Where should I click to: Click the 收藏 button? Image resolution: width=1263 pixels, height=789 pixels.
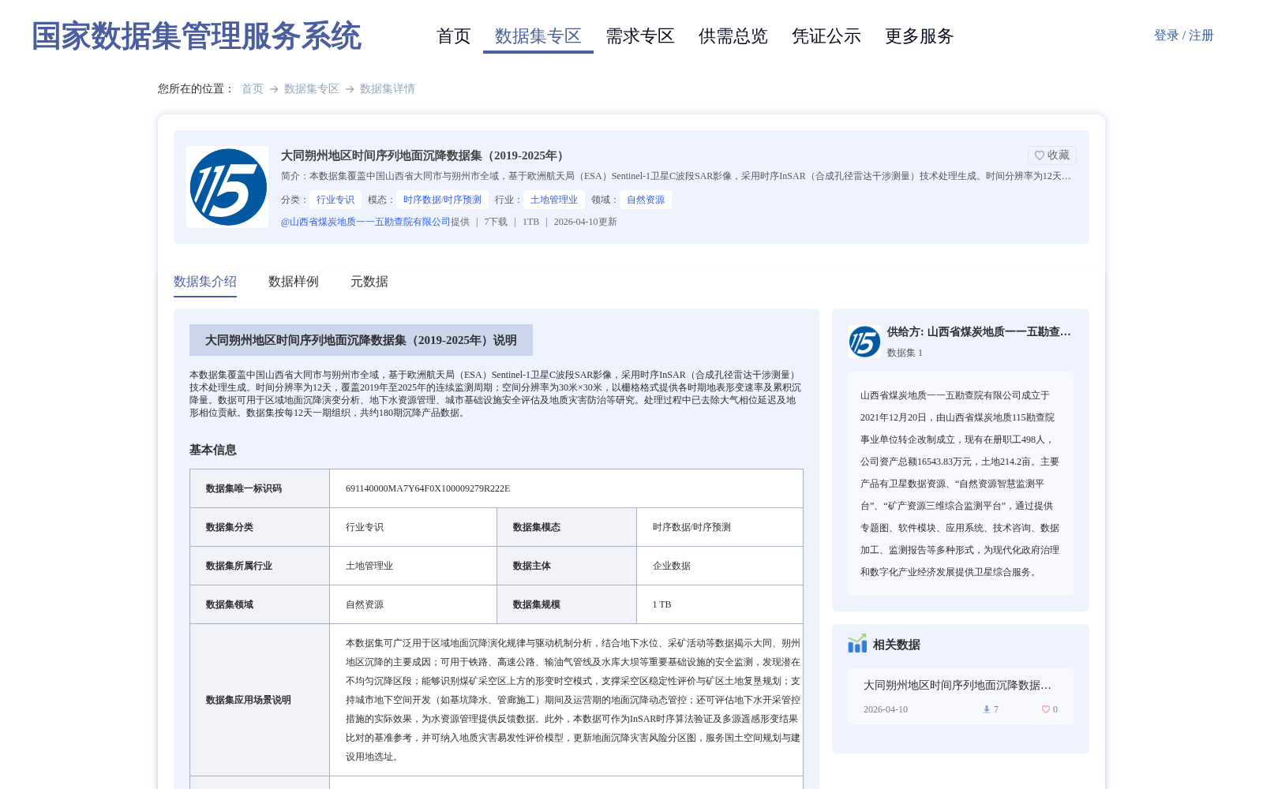tap(1052, 155)
